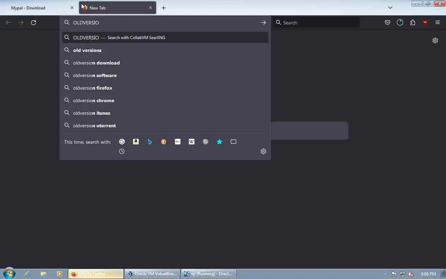Open search settings gear in the dropdown
The image size is (446, 279).
point(263,151)
